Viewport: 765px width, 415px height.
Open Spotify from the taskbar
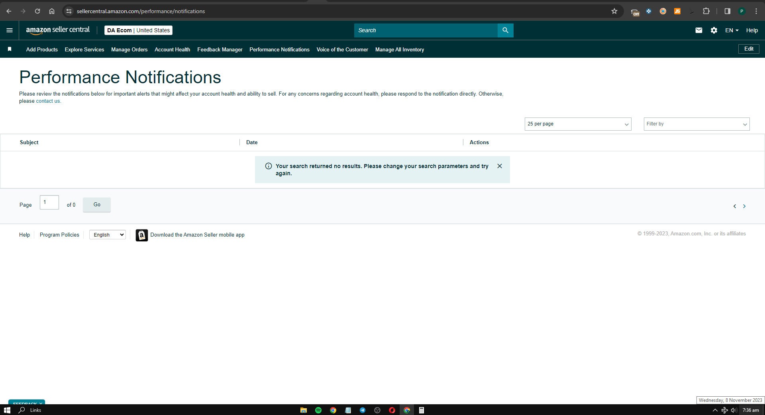pyautogui.click(x=318, y=410)
